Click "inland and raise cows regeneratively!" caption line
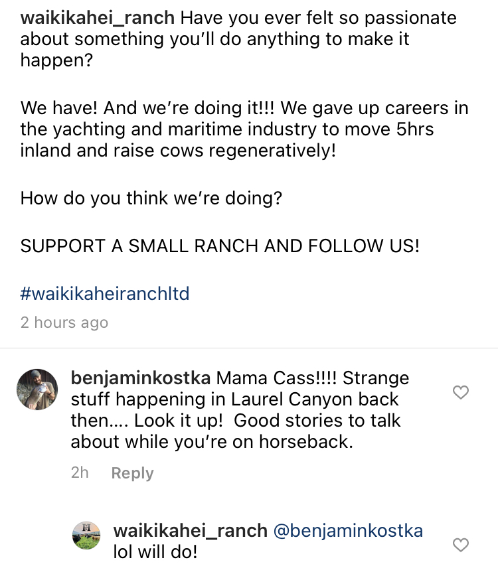The height and width of the screenshot is (574, 498). coord(178,150)
